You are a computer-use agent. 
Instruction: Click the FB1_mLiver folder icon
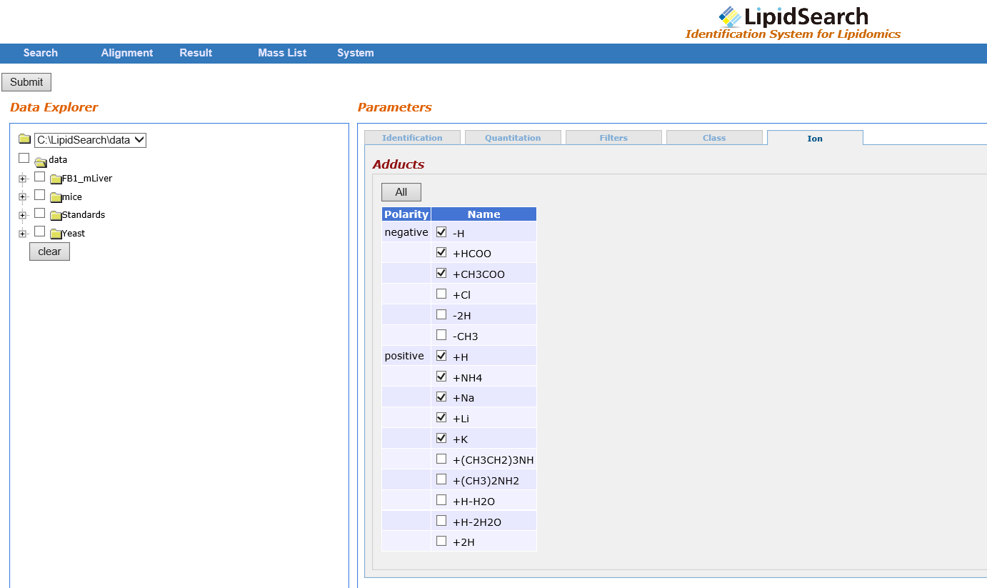click(56, 179)
